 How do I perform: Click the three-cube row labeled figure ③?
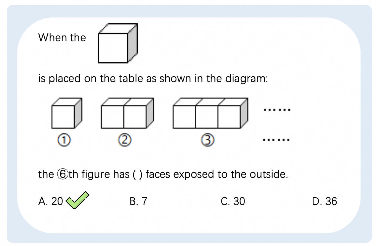210,113
